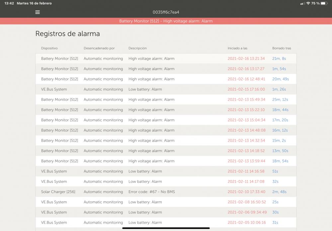This screenshot has width=332, height=231.
Task: Tap the home indicator bar at bottom
Action: 166,228
